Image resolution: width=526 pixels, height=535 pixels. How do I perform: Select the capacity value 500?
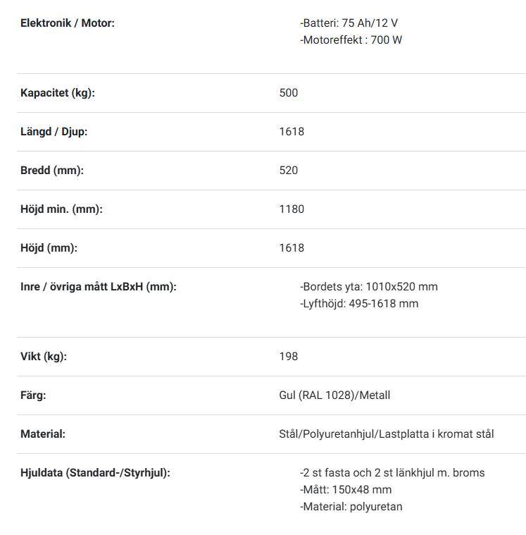[x=289, y=93]
